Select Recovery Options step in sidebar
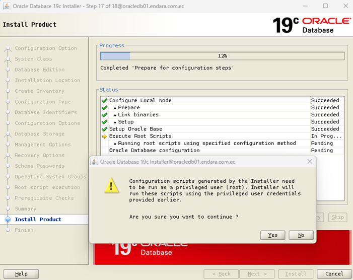 tap(40, 155)
